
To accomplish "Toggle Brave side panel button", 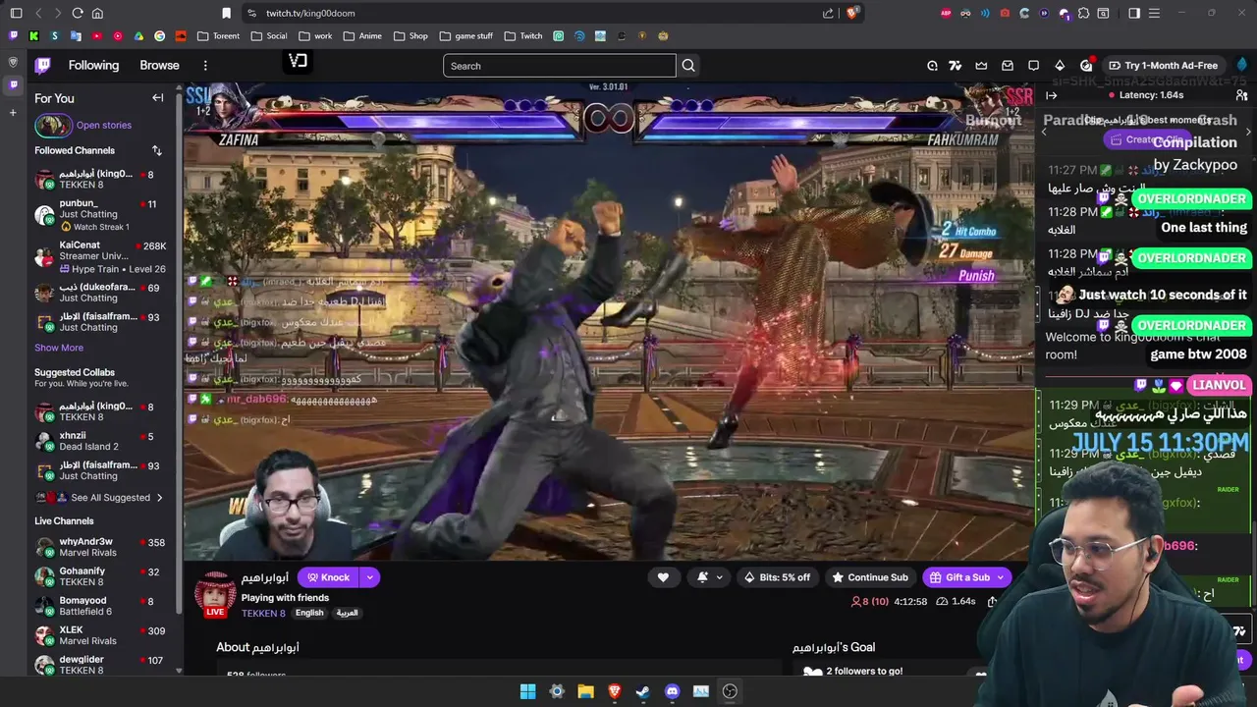I will tap(1134, 13).
